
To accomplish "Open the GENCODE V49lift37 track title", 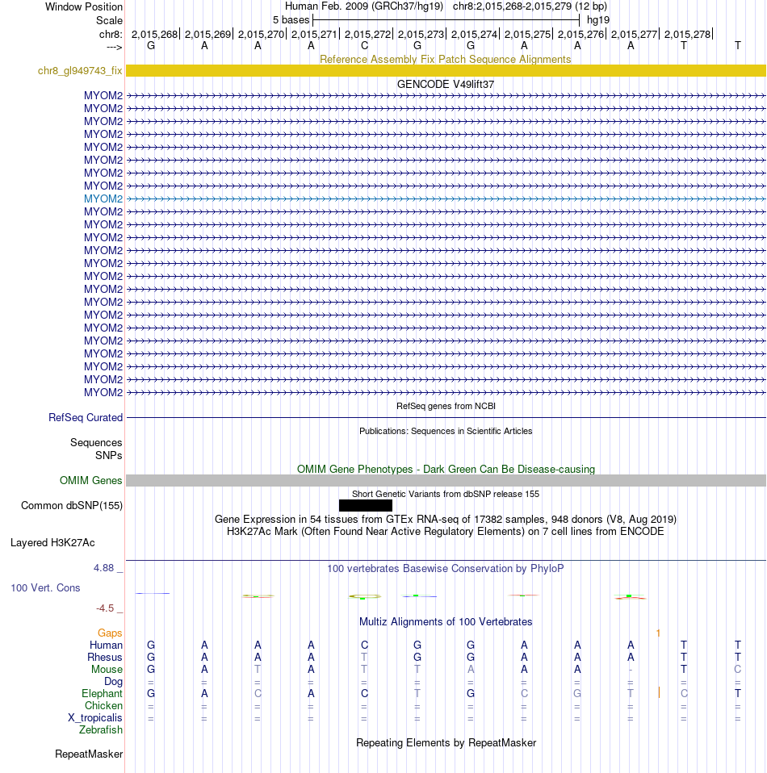I will pos(446,84).
